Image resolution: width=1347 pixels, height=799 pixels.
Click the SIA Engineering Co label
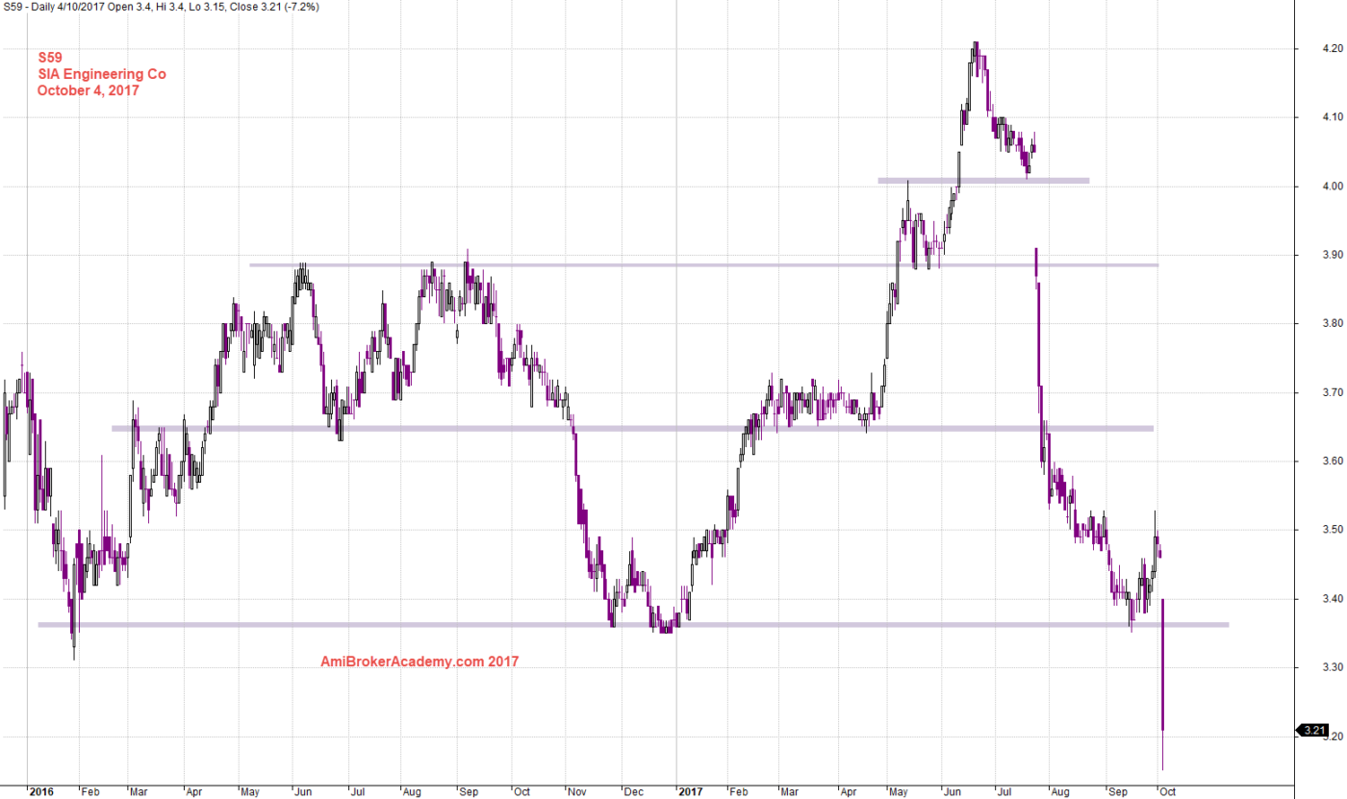(102, 74)
